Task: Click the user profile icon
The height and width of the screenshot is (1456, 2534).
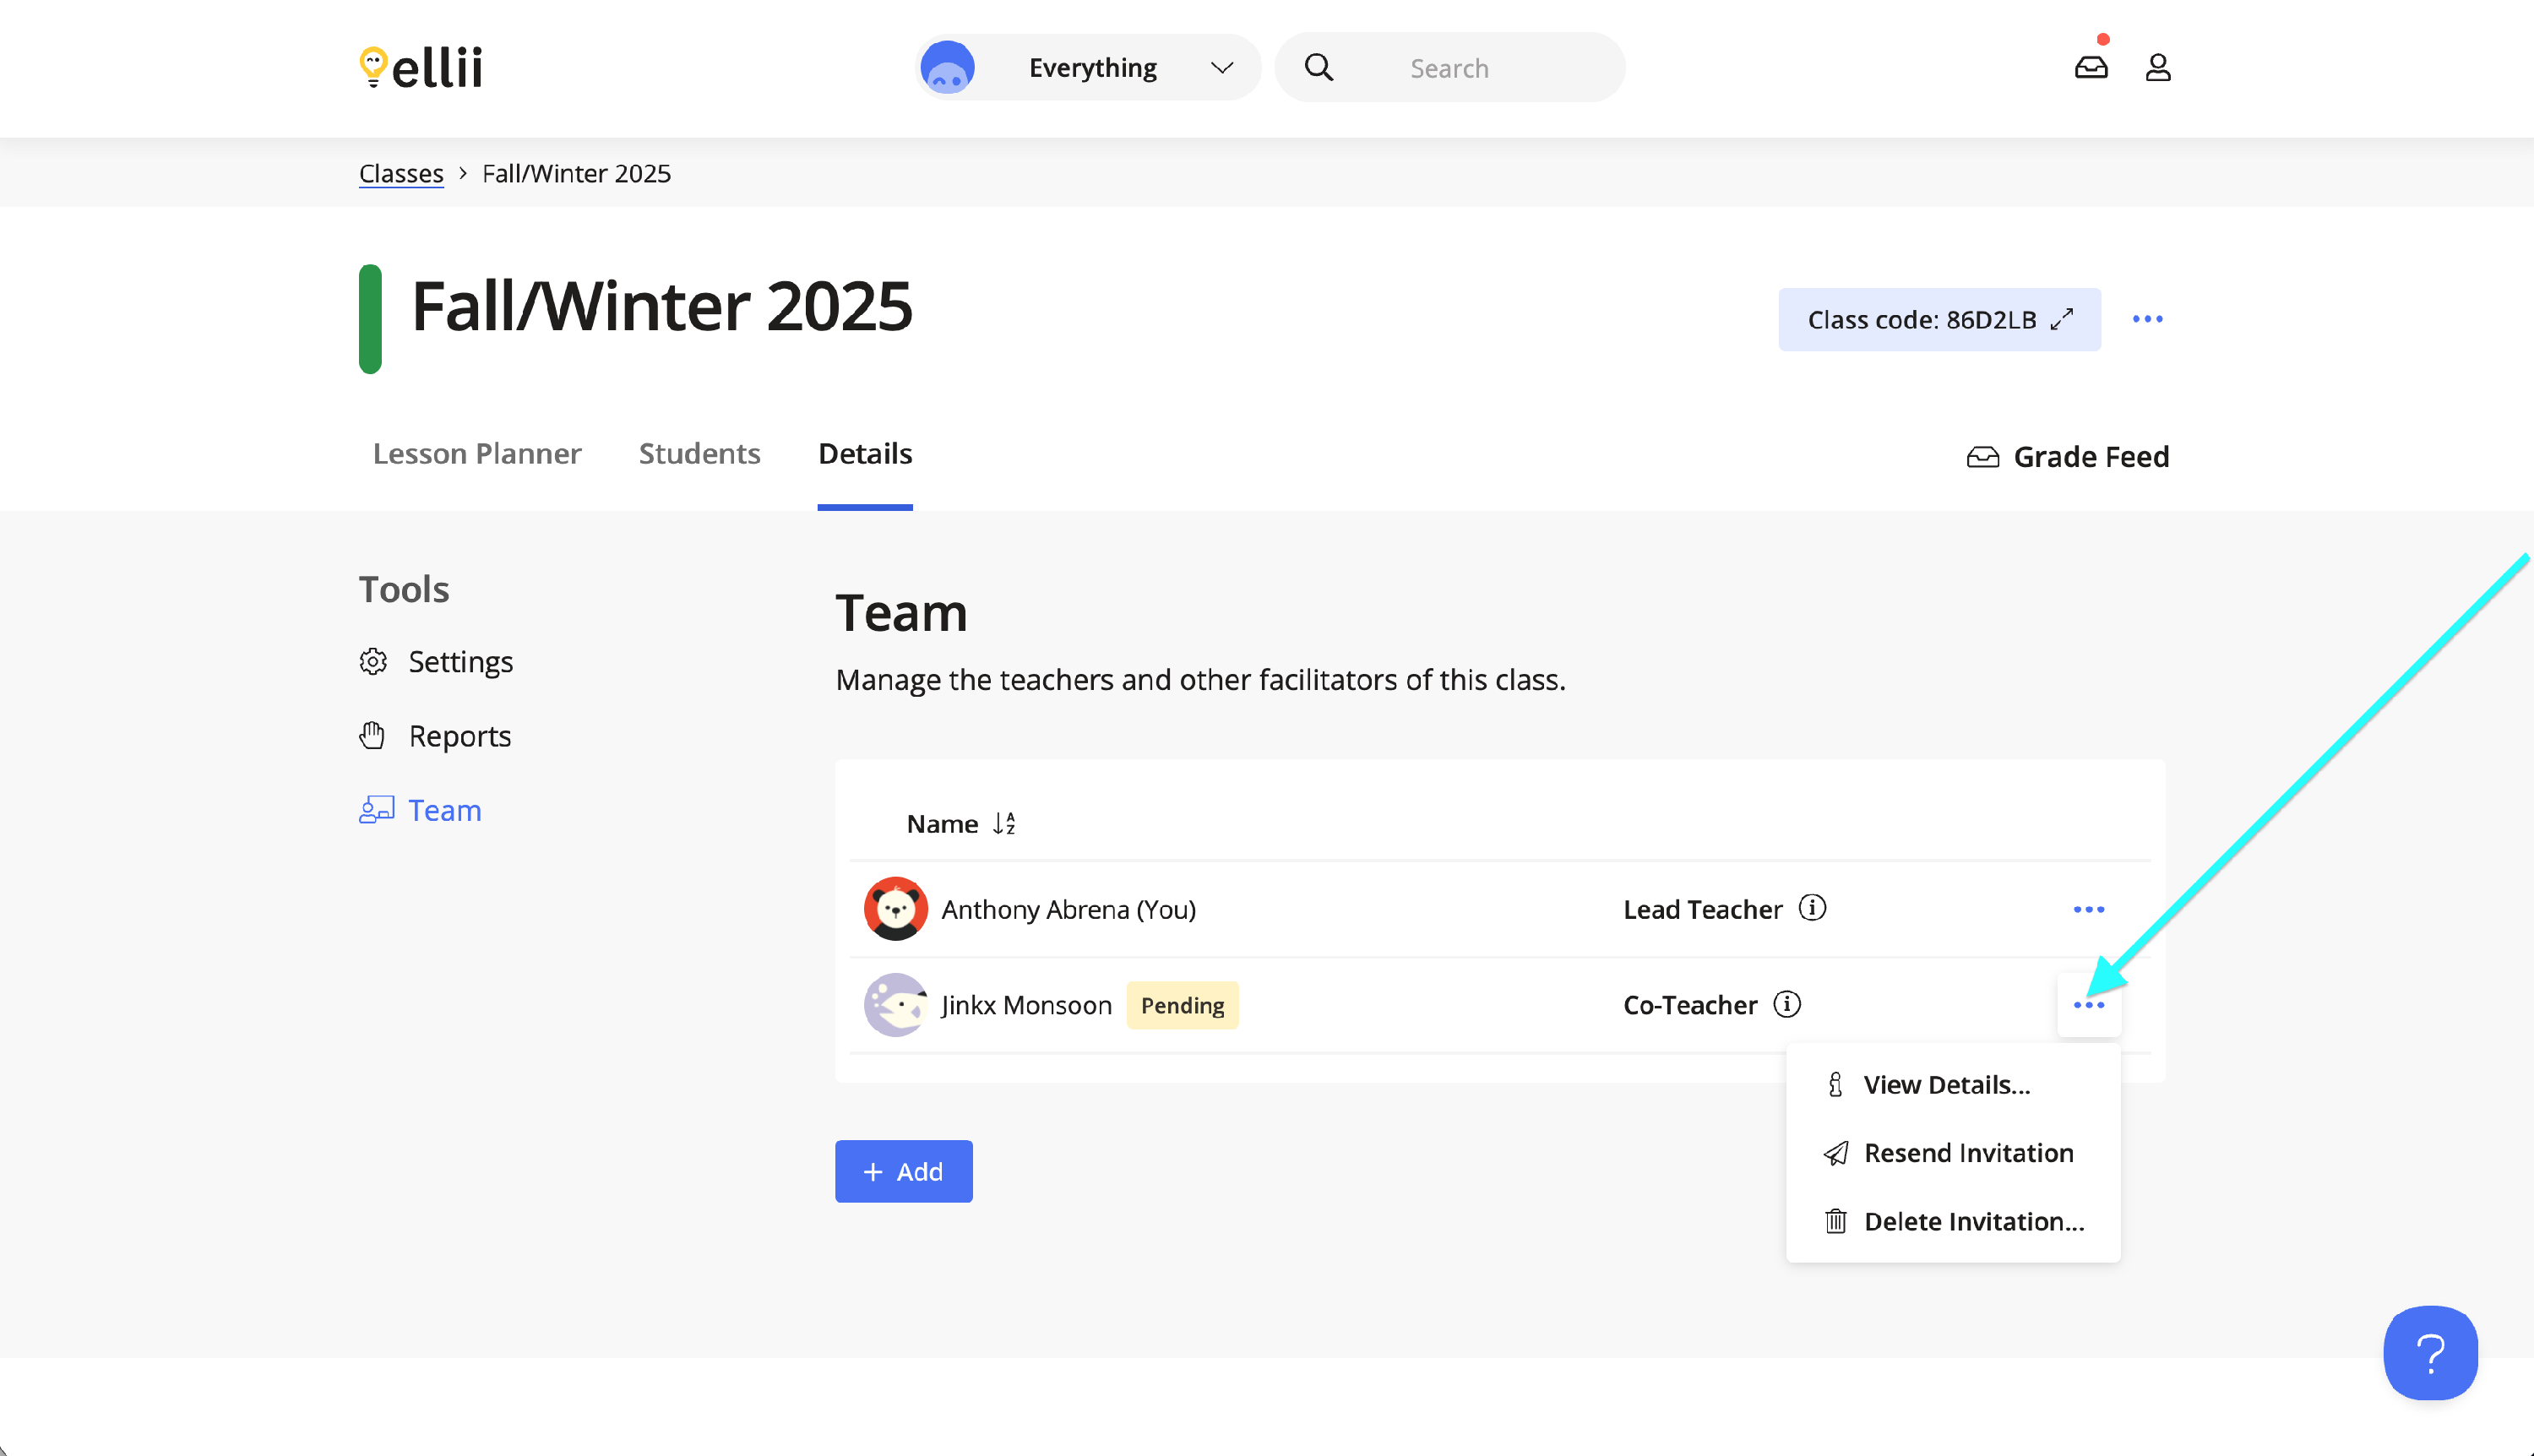Action: pyautogui.click(x=2157, y=67)
